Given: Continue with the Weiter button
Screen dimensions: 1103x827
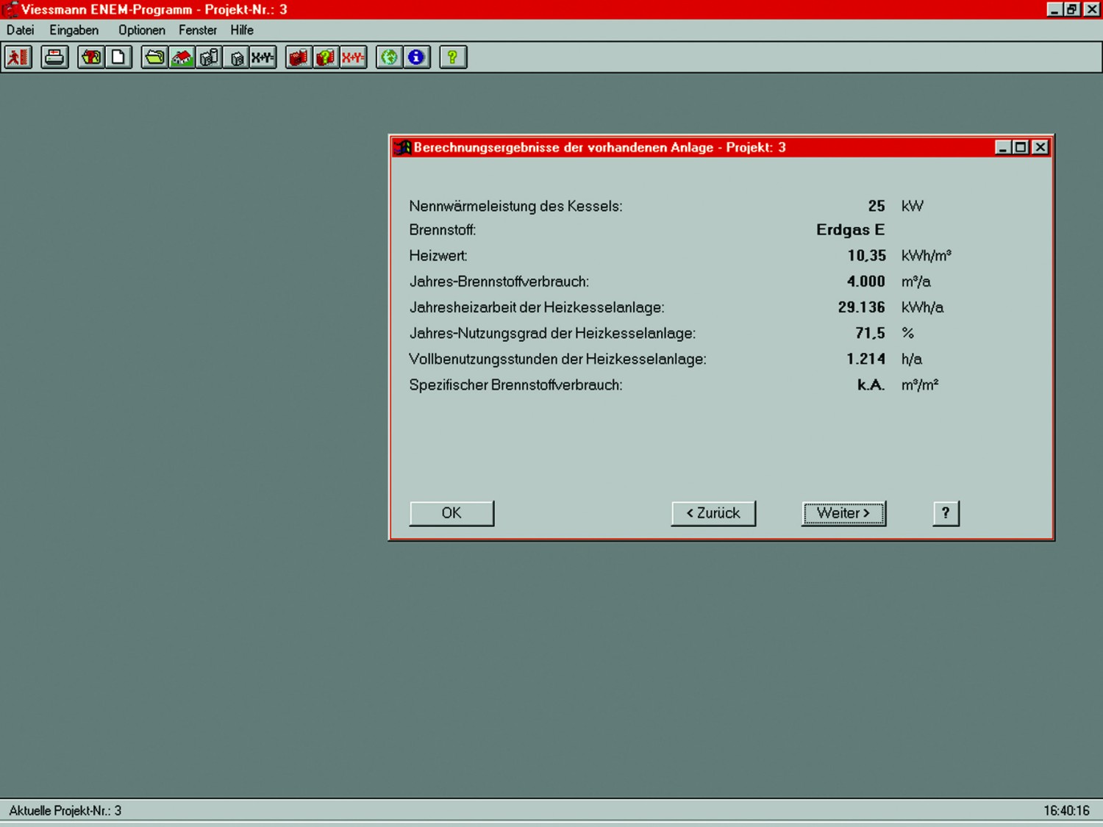Looking at the screenshot, I should (843, 513).
